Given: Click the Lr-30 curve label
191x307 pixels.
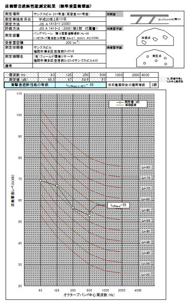Looking at the screenshot, I should 146,274.
